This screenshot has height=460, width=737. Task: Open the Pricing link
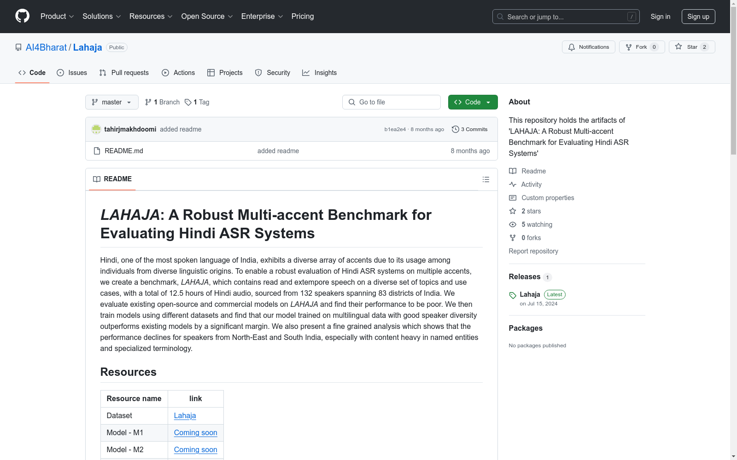[x=303, y=17]
